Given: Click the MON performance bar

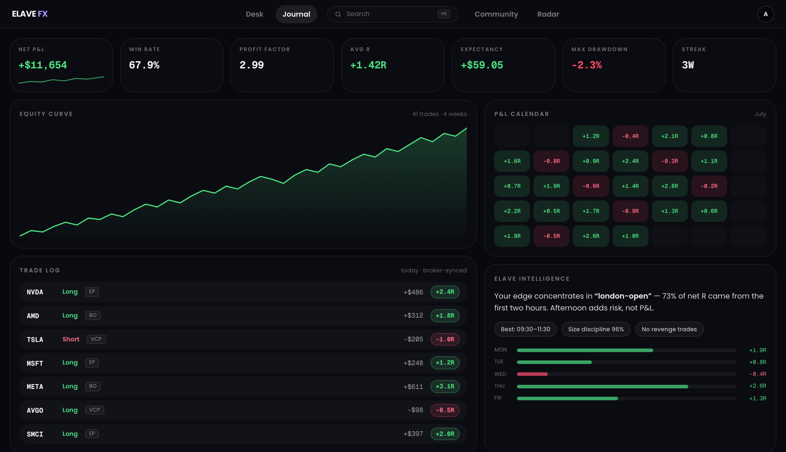Looking at the screenshot, I should point(585,350).
